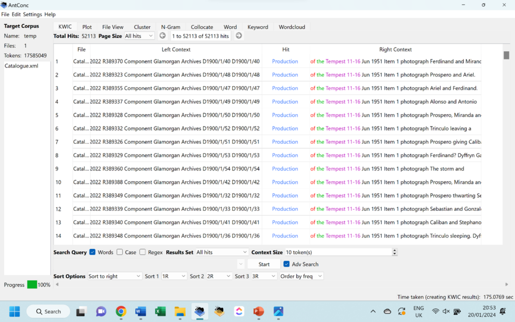The width and height of the screenshot is (515, 322).
Task: Enable the Case checkbox
Action: coord(119,252)
